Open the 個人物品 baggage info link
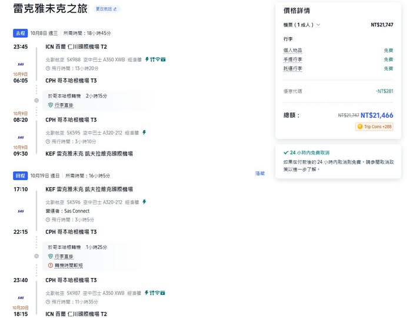This screenshot has height=318, width=416. 292,51
